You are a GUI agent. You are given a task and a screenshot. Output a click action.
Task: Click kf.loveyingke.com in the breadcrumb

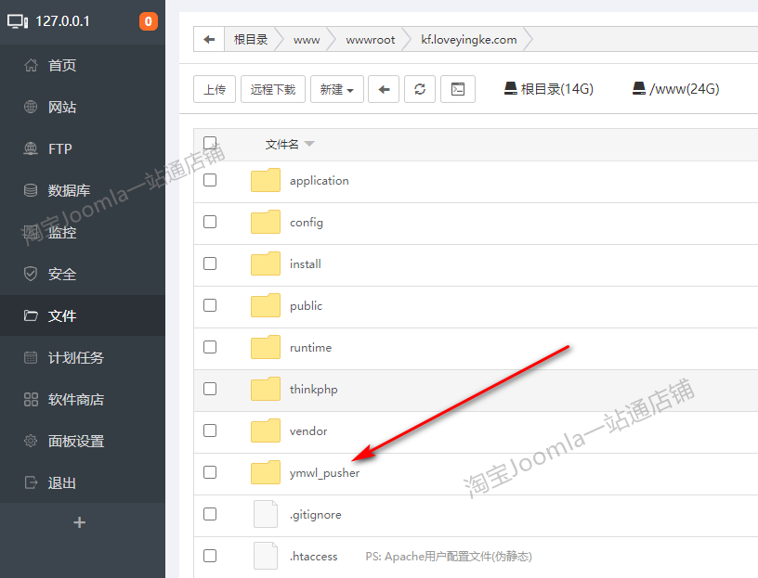coord(468,40)
